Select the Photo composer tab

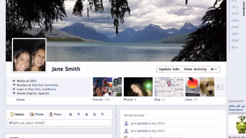pos(37,114)
